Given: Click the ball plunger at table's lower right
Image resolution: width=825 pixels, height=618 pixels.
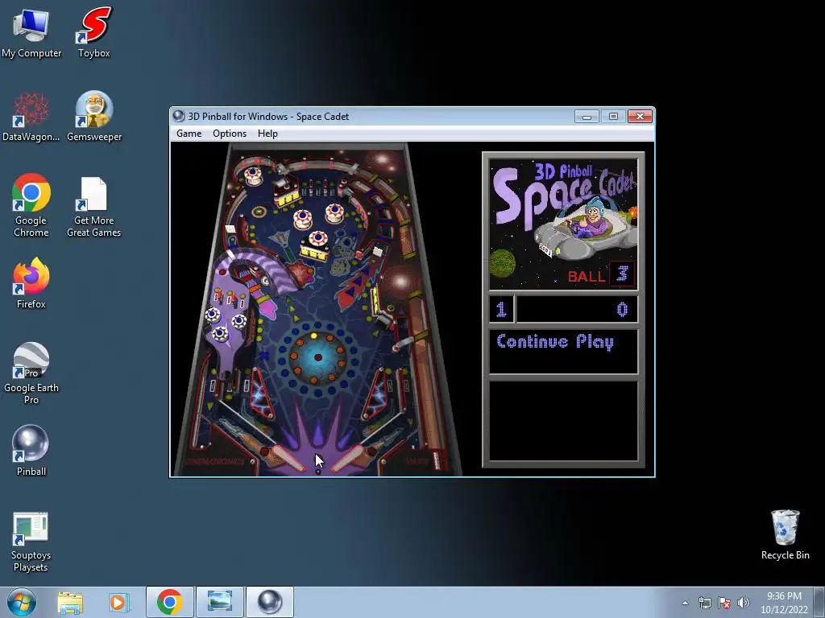Looking at the screenshot, I should coord(436,459).
